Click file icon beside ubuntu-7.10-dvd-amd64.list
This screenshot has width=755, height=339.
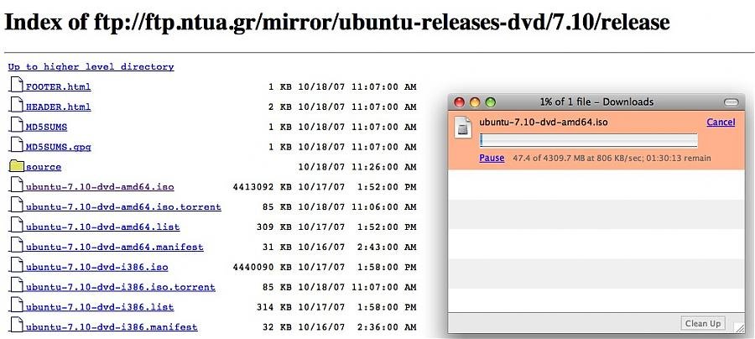point(16,226)
